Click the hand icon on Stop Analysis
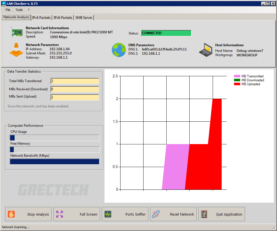The height and width of the screenshot is (231, 277). point(11,214)
